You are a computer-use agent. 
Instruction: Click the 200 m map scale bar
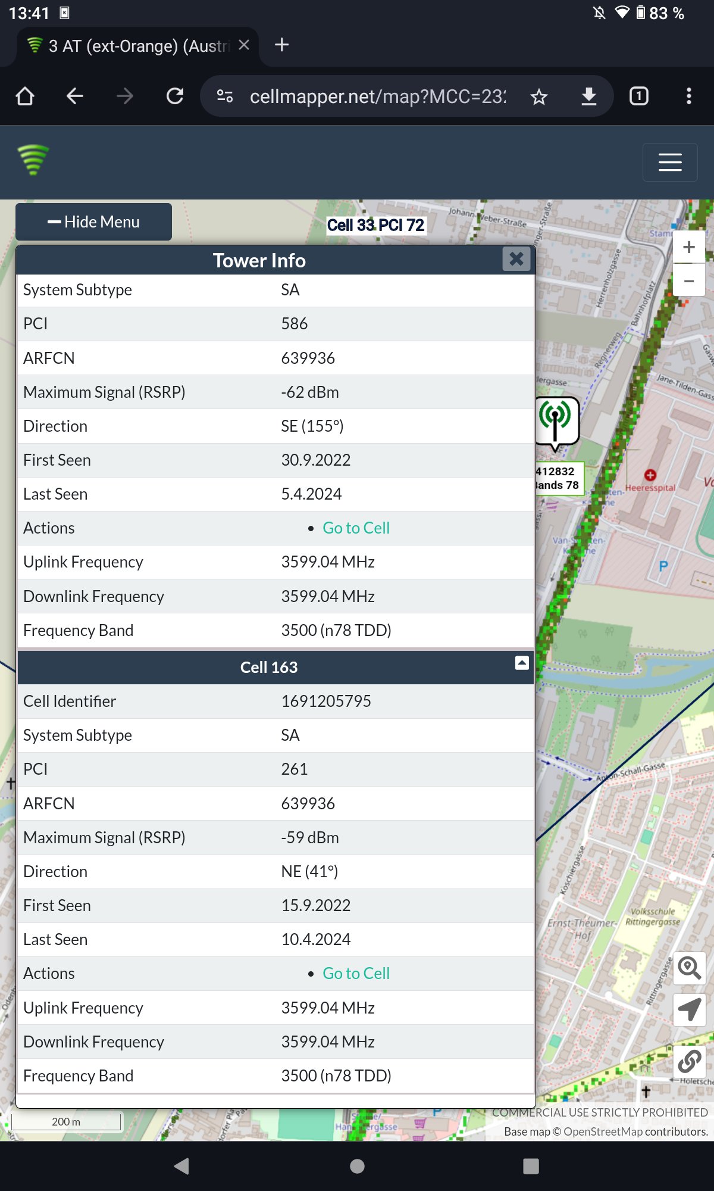coord(66,1121)
